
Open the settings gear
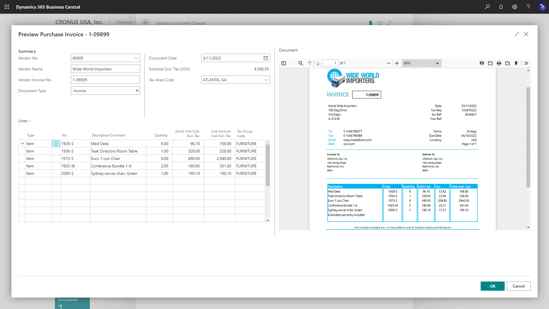coord(515,7)
